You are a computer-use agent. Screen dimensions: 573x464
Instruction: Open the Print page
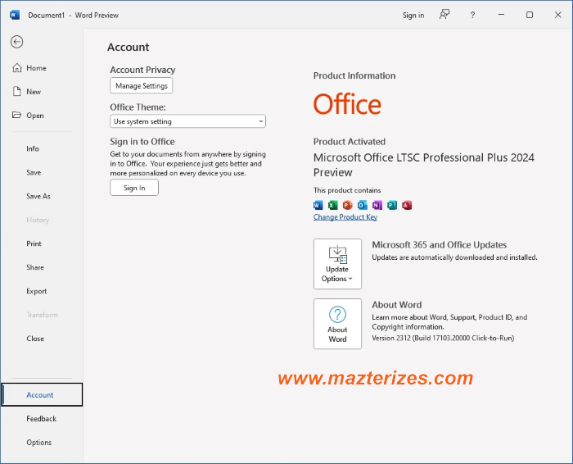(x=42, y=243)
